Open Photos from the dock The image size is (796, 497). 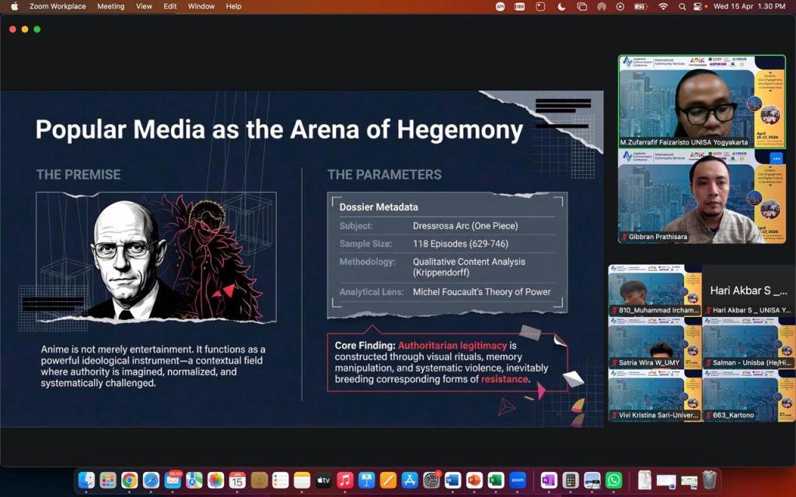tap(216, 480)
